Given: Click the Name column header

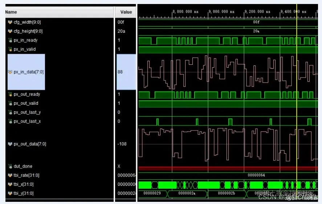Looking at the screenshot, I should [11, 12].
